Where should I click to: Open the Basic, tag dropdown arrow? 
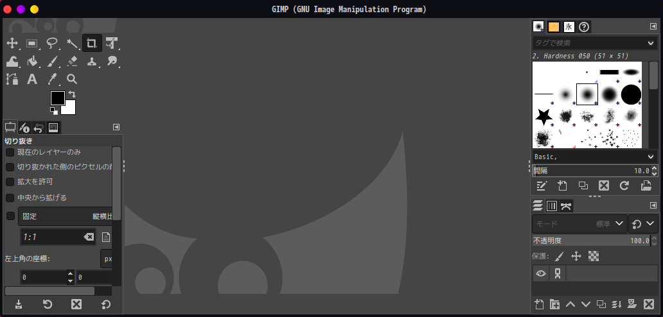(651, 157)
